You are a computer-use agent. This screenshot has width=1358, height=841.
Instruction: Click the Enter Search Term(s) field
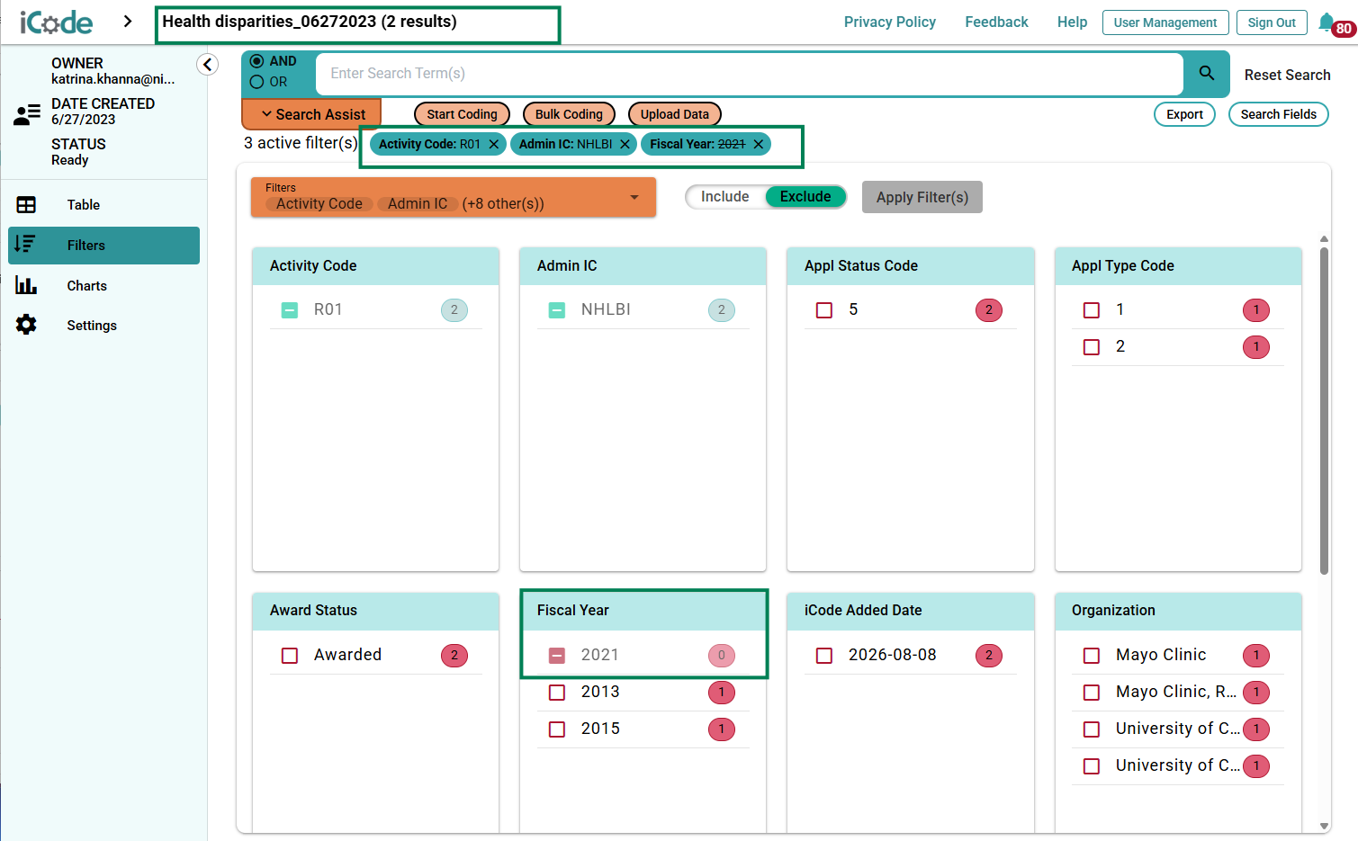point(749,74)
